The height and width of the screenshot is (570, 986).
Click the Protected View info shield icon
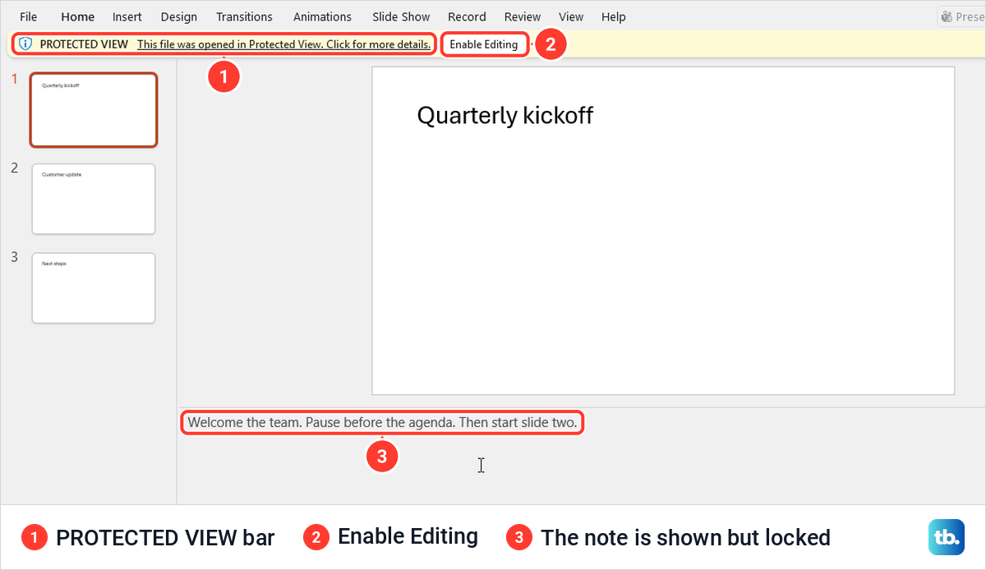click(x=25, y=44)
